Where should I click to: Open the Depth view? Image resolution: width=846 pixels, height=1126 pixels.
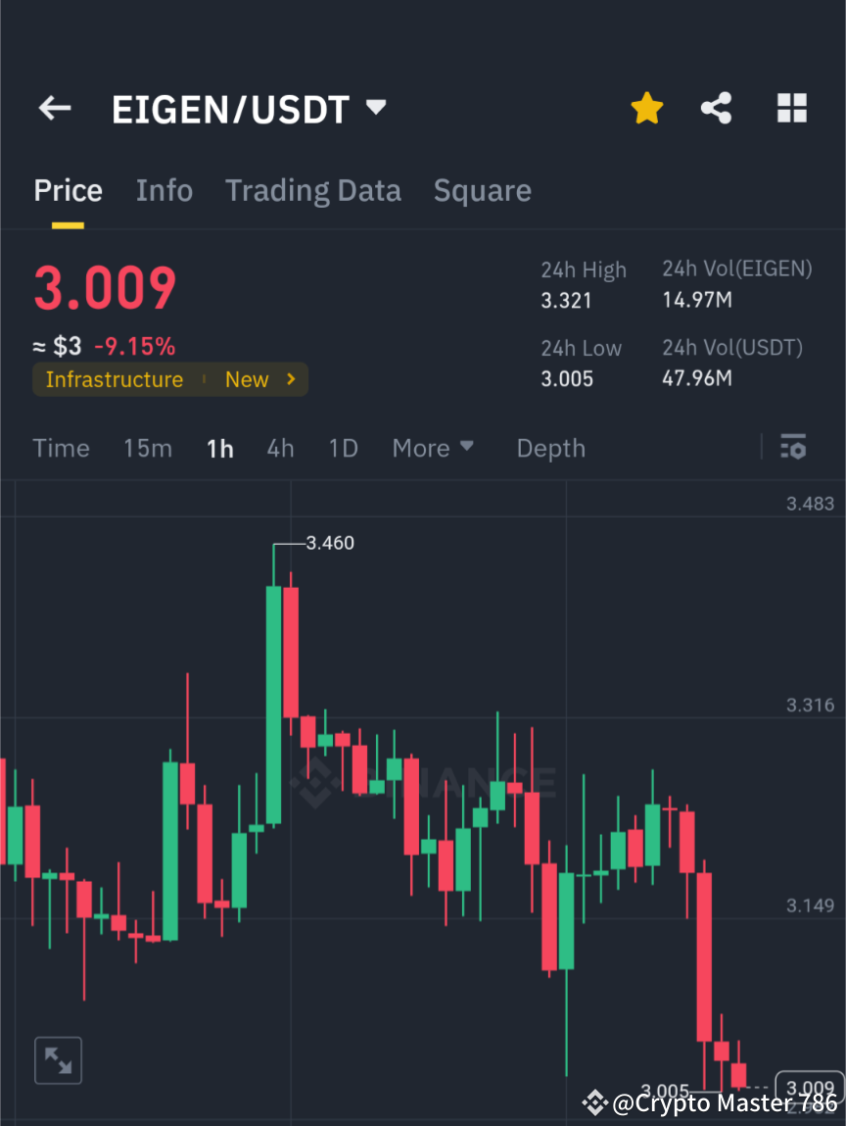(x=550, y=448)
